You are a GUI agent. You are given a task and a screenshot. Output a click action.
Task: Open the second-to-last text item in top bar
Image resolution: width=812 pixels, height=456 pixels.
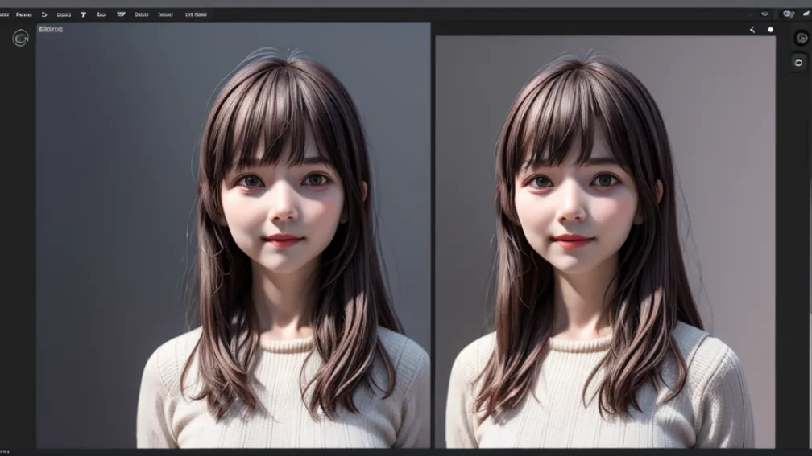165,14
